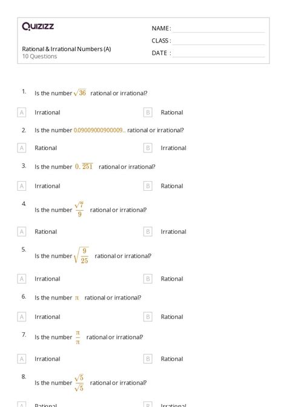Select checkbox B Rational for question 1

click(x=148, y=112)
